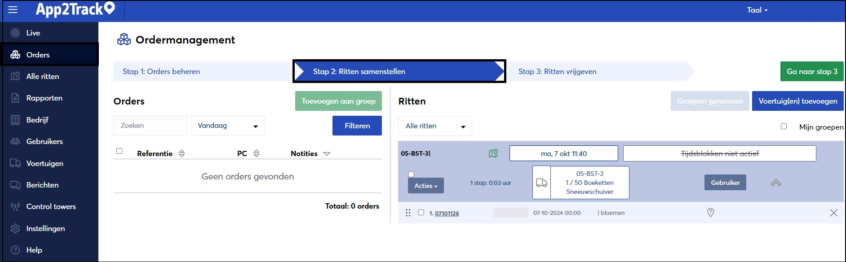This screenshot has width=846, height=262.
Task: Tick the Mijn groepen checkbox
Action: 784,127
